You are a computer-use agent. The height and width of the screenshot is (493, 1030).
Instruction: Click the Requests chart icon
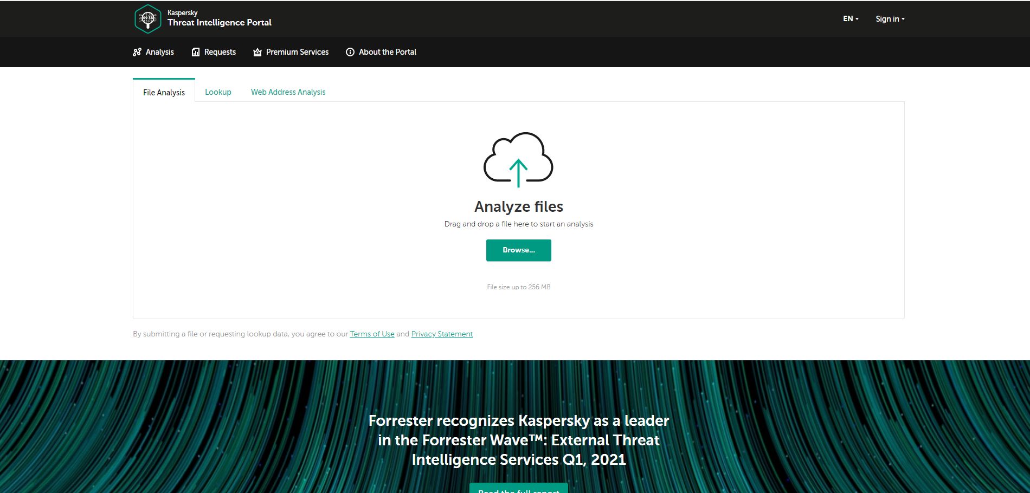coord(196,52)
